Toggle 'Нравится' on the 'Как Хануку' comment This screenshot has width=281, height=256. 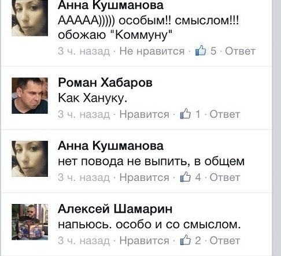click(144, 114)
